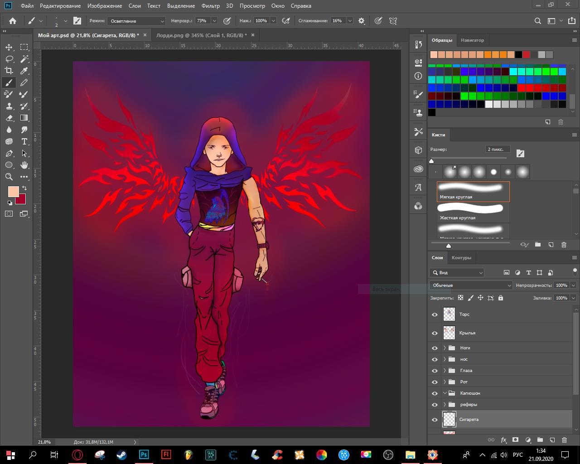The image size is (580, 464).
Task: Swap foreground and background colors
Action: (24, 188)
